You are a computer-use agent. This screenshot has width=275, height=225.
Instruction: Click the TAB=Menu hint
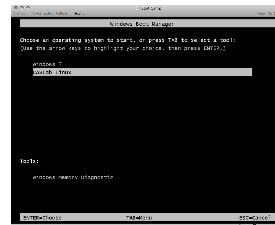coord(139,218)
